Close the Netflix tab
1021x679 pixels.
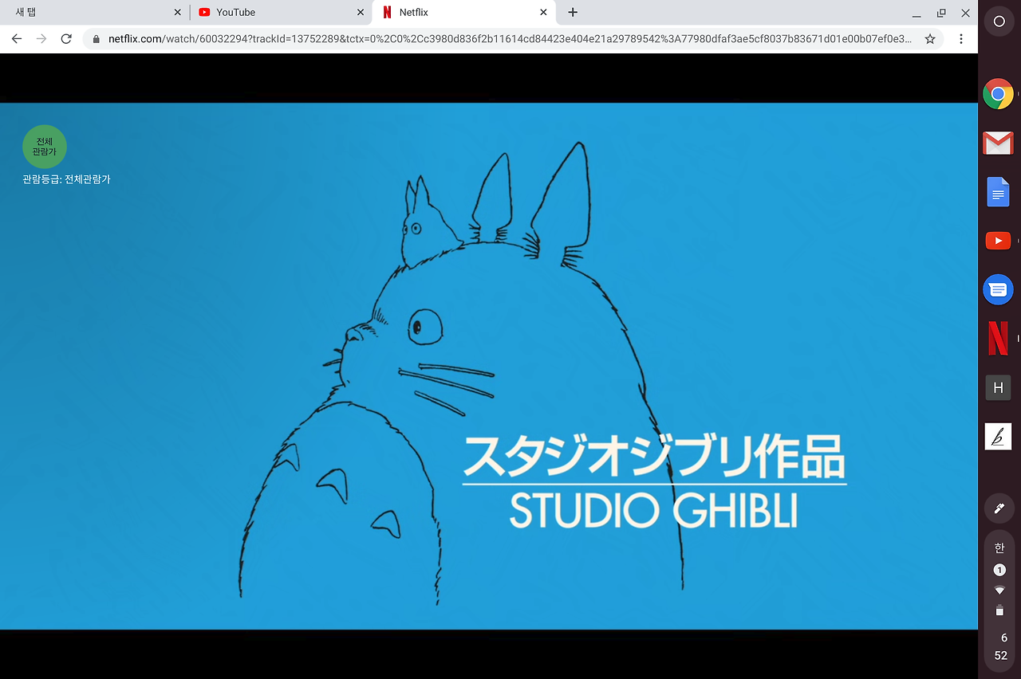coord(544,13)
